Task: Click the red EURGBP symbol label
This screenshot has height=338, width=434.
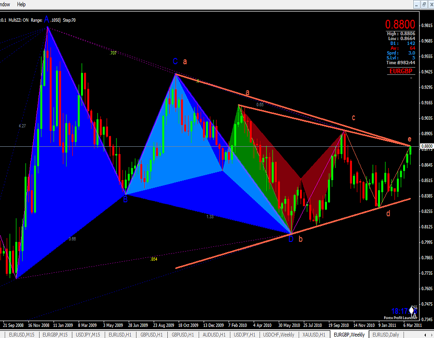Action: point(401,71)
